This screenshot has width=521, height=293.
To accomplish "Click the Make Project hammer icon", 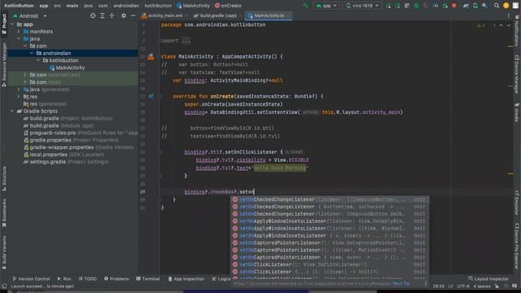I will (306, 6).
